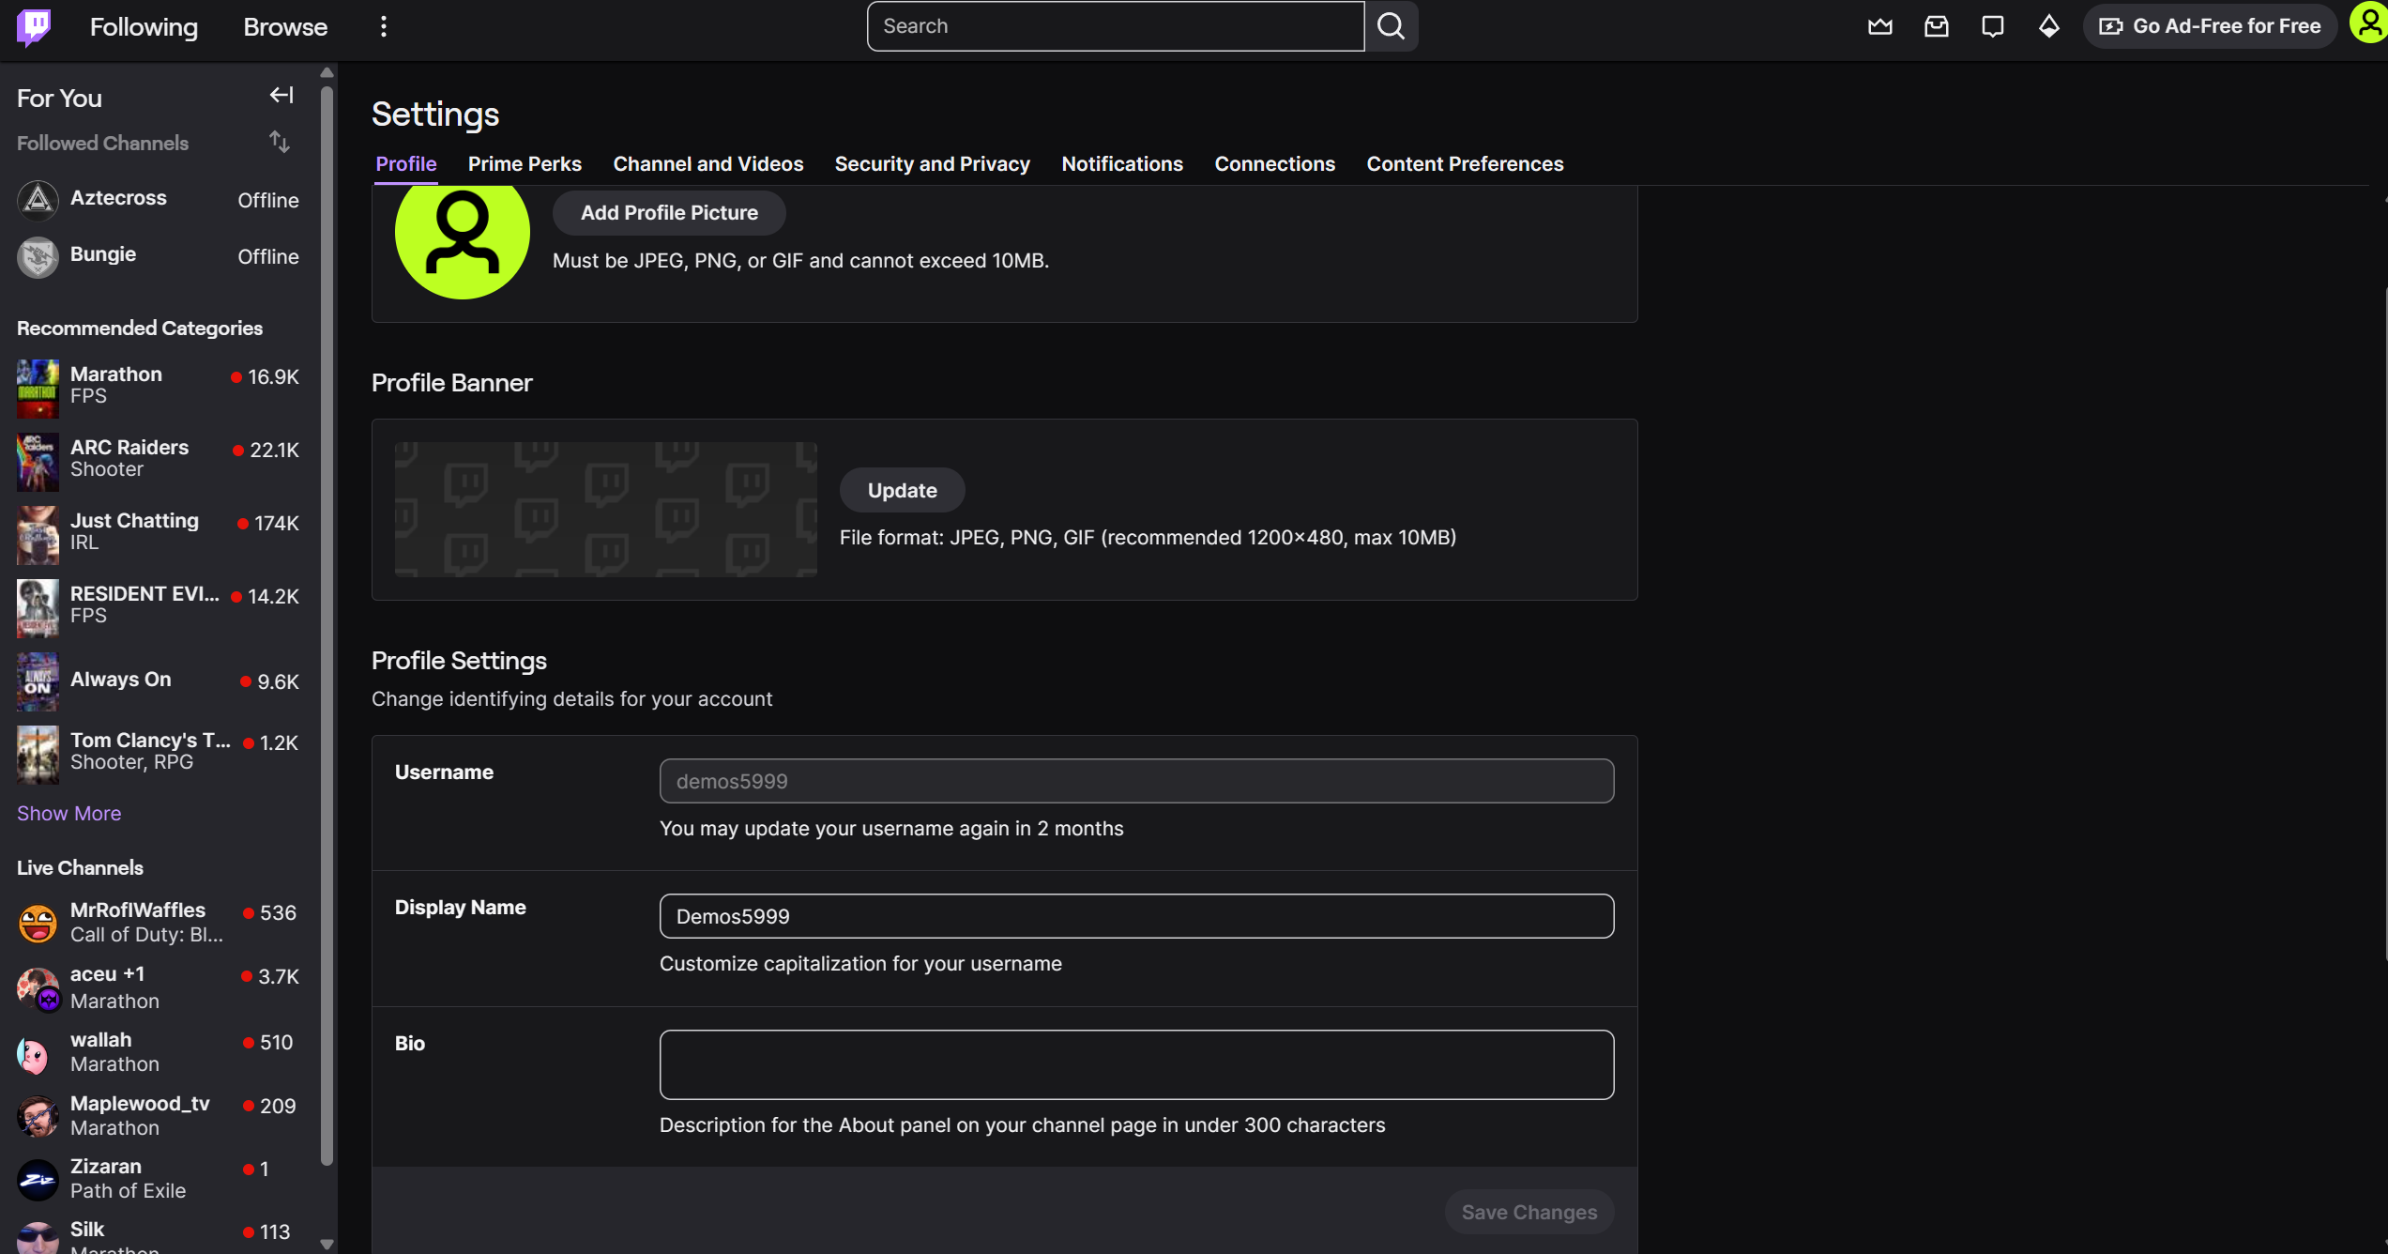This screenshot has height=1254, width=2388.
Task: Open the Whispers chat icon
Action: pos(1992,26)
